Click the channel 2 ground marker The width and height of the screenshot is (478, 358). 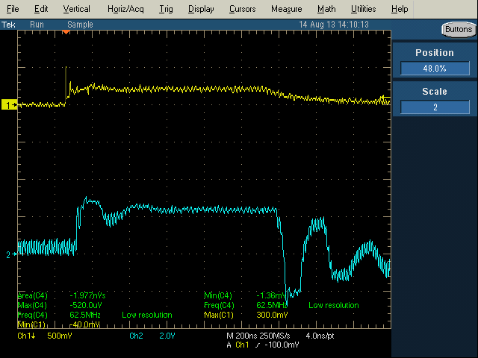[x=11, y=254]
